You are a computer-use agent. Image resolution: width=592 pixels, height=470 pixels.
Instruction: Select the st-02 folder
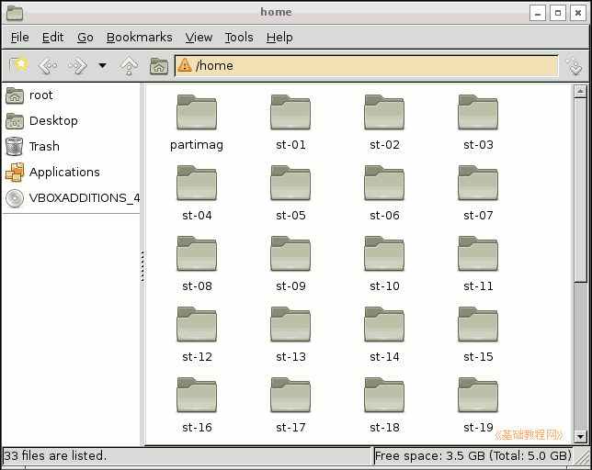pos(384,123)
